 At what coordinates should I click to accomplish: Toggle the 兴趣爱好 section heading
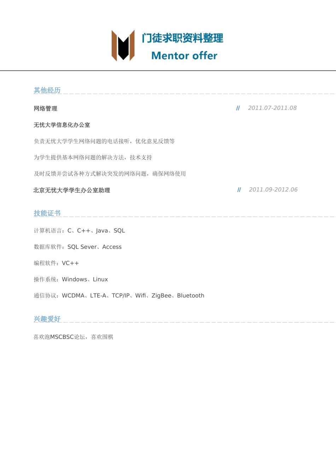click(x=47, y=319)
